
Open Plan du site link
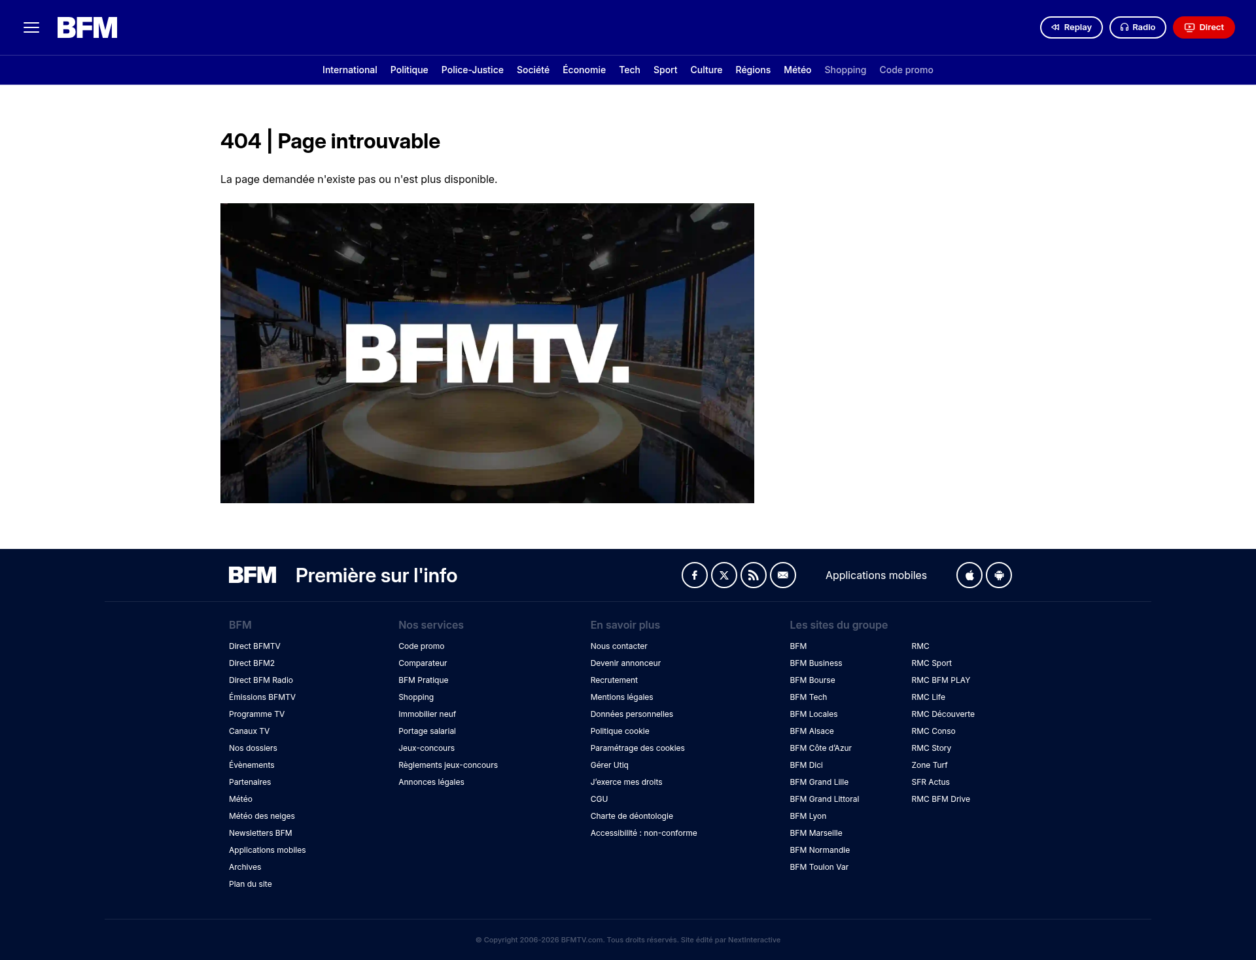251,884
